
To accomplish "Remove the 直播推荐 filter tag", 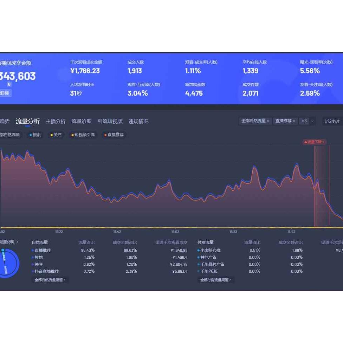I will 294,121.
